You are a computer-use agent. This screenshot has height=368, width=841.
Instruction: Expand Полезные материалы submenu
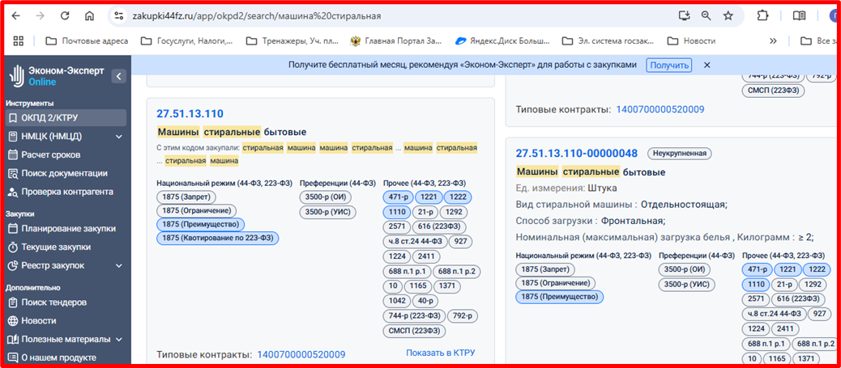119,339
